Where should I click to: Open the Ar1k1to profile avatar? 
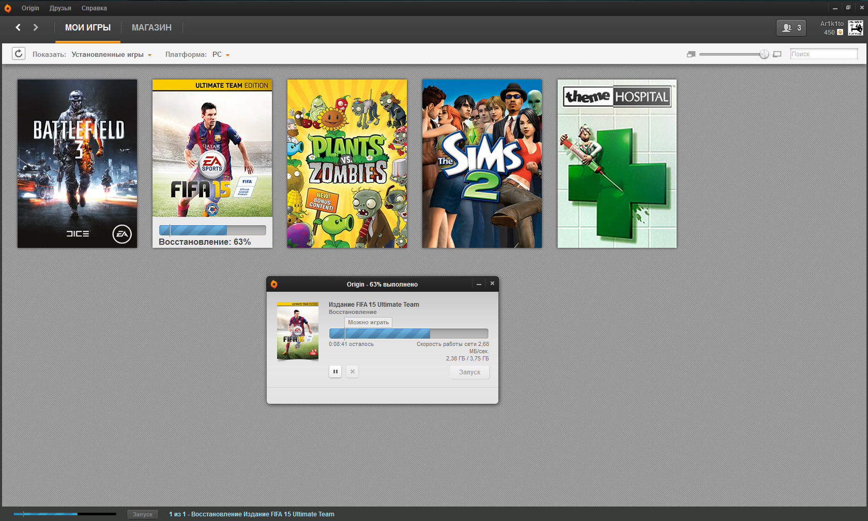click(x=856, y=28)
